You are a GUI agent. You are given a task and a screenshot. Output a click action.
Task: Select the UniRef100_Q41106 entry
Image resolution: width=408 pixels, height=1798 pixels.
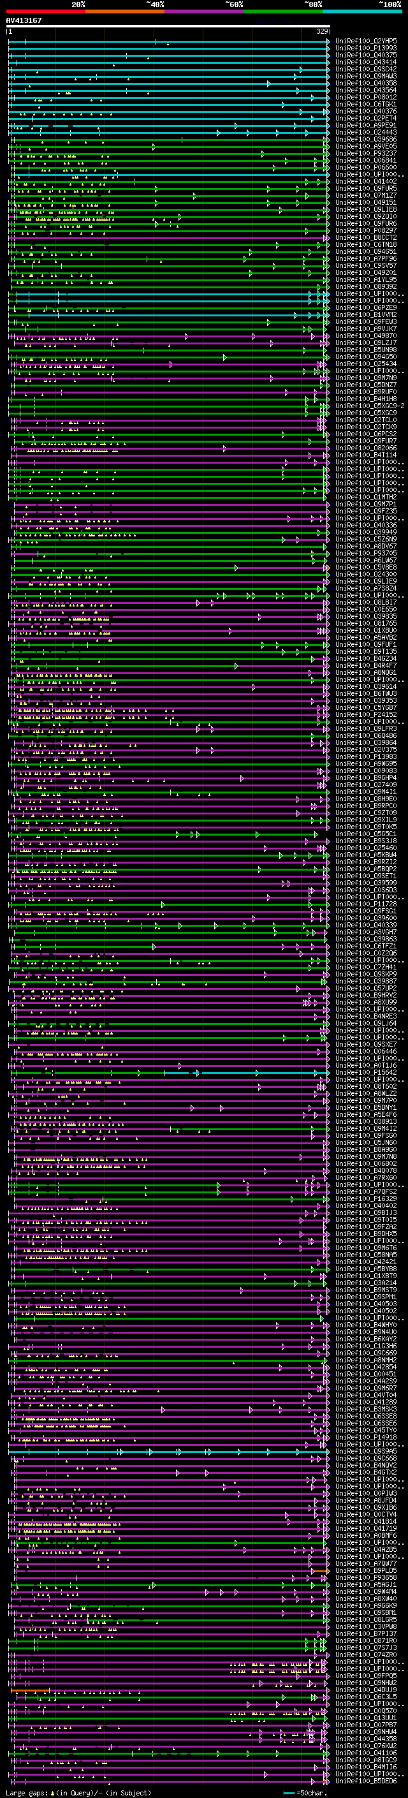(365, 1753)
